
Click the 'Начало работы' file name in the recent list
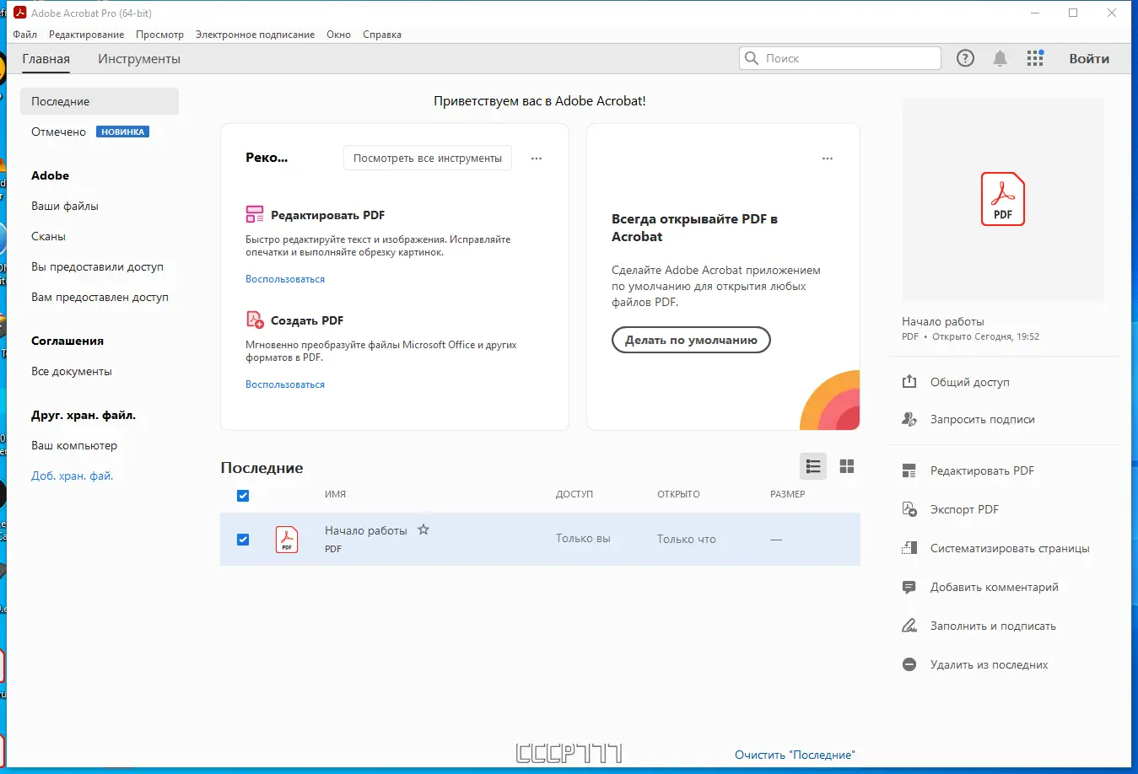(366, 530)
